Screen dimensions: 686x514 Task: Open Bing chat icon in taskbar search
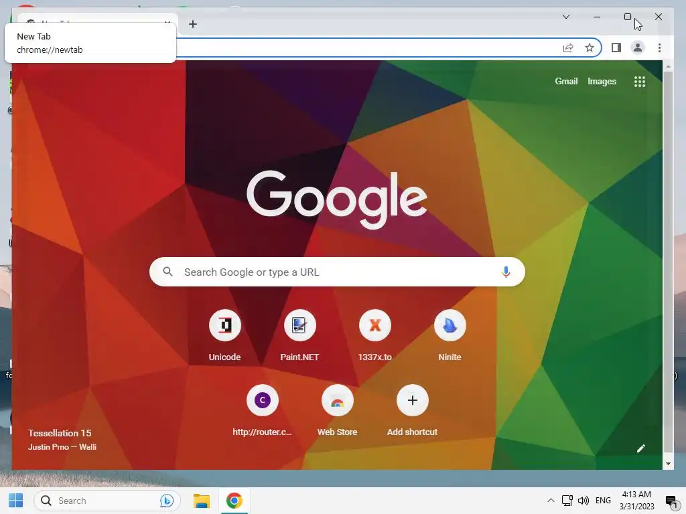pyautogui.click(x=167, y=501)
